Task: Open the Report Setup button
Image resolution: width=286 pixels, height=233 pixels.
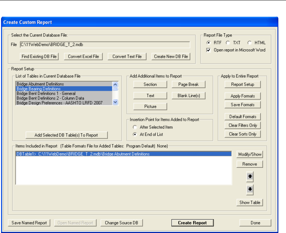Action: [243, 84]
